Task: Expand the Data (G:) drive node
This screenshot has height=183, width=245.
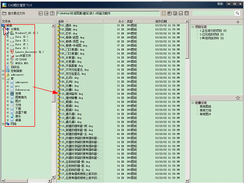Action: [x=8, y=48]
